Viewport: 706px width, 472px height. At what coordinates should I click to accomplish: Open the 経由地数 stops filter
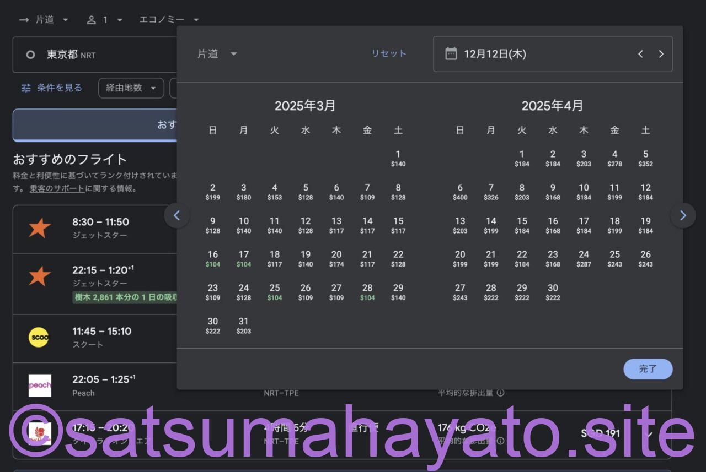tap(131, 88)
